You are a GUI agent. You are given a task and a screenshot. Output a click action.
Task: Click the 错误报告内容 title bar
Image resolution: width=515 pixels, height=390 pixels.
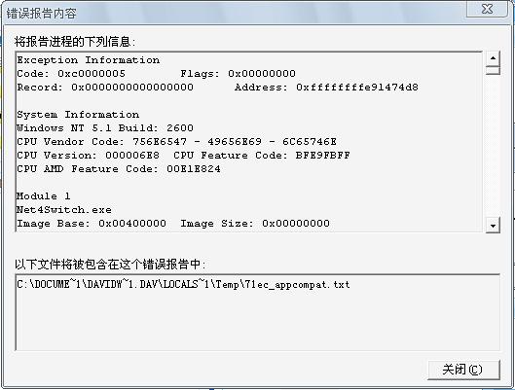(42, 14)
